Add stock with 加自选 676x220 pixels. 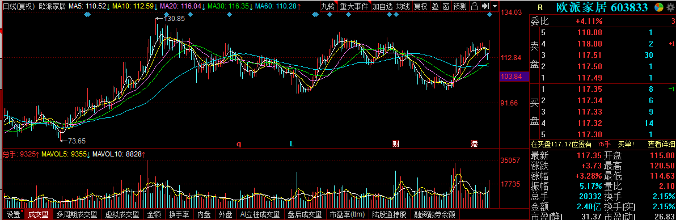click(383, 6)
